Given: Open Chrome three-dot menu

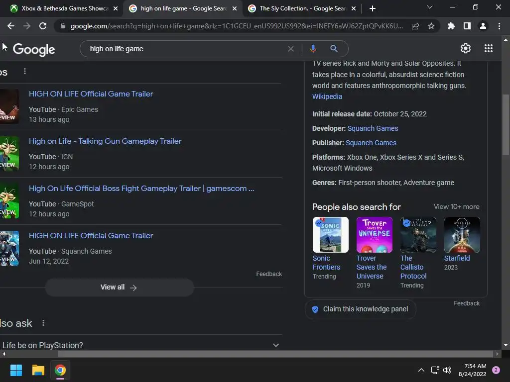Looking at the screenshot, I should coord(499,26).
